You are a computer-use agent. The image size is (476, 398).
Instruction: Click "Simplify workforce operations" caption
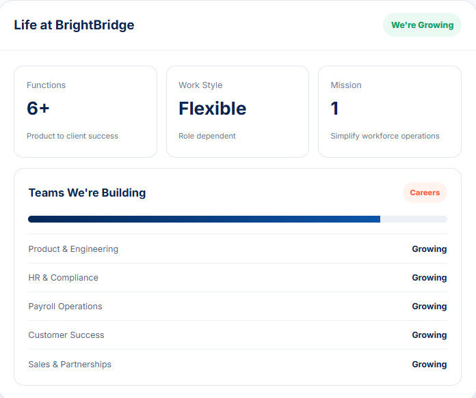384,136
